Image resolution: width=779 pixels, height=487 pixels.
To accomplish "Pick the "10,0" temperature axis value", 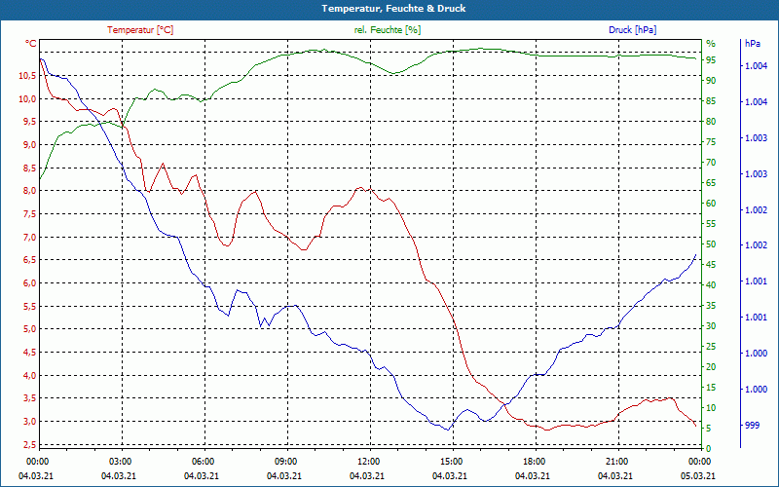I will (27, 98).
